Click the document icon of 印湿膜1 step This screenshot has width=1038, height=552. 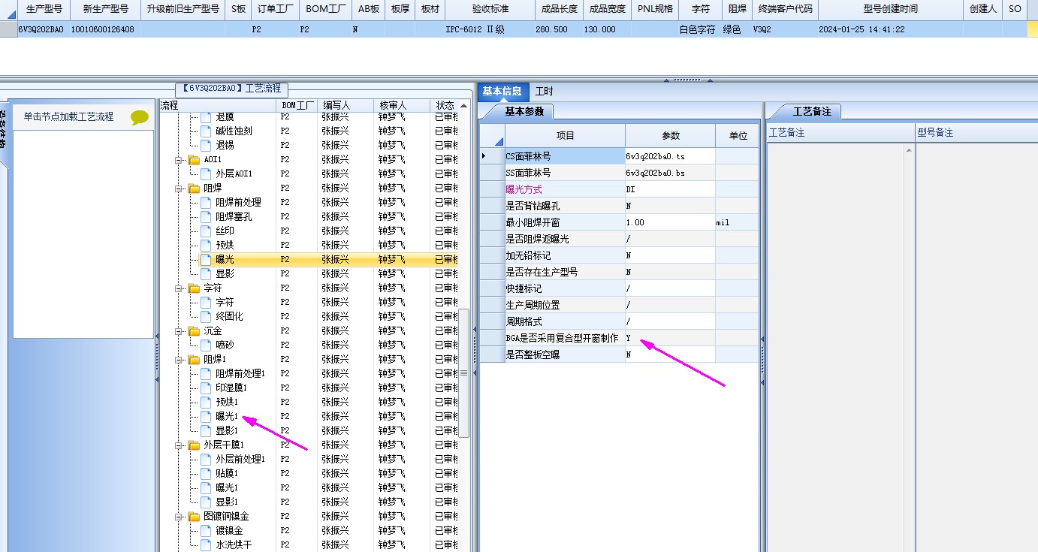point(207,388)
